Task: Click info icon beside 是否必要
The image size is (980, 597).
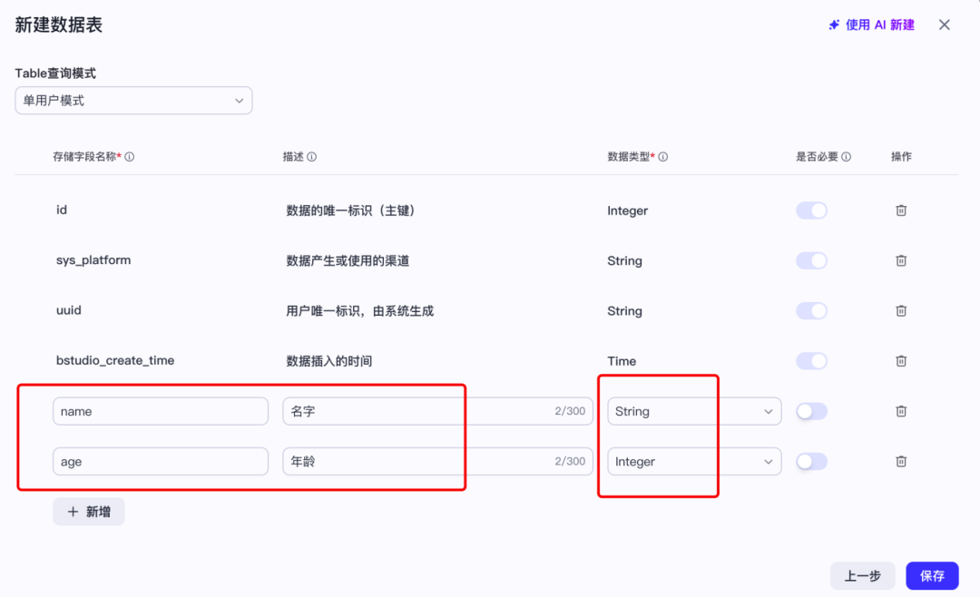Action: [846, 157]
